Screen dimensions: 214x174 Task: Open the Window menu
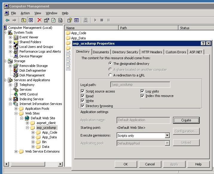coord(51,13)
